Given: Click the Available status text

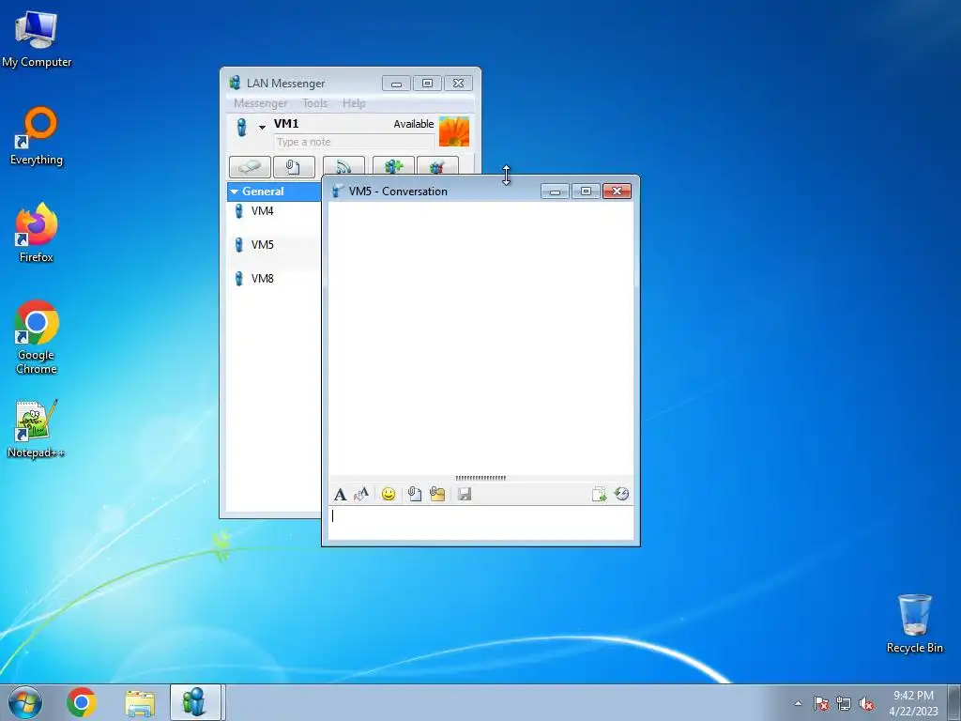Looking at the screenshot, I should pyautogui.click(x=414, y=124).
